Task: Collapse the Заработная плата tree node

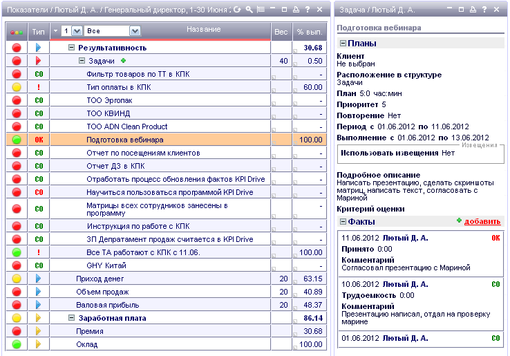Action: click(x=72, y=318)
